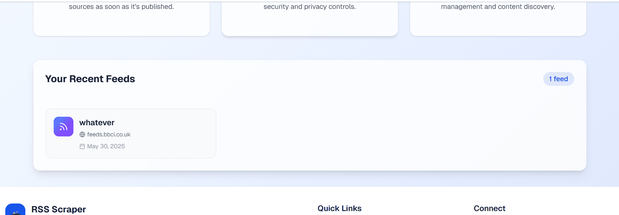Select the 'whatever' feed card

pyautogui.click(x=130, y=133)
